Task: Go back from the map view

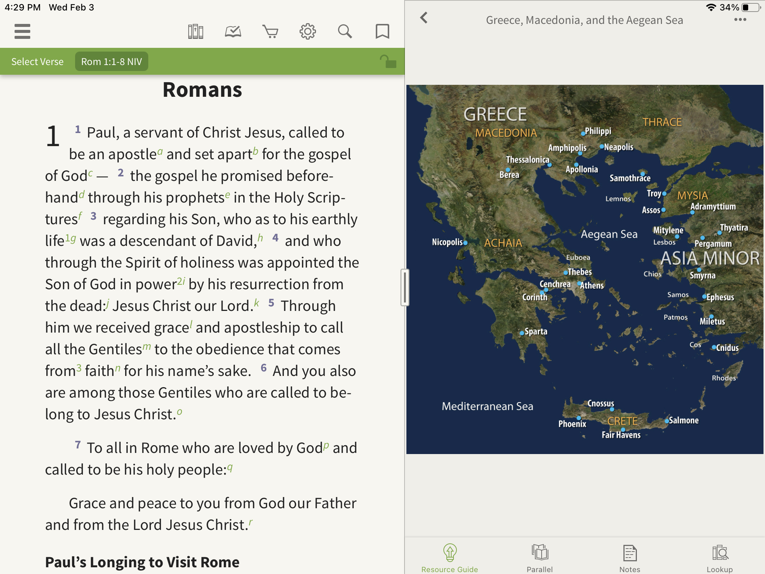Action: (424, 18)
